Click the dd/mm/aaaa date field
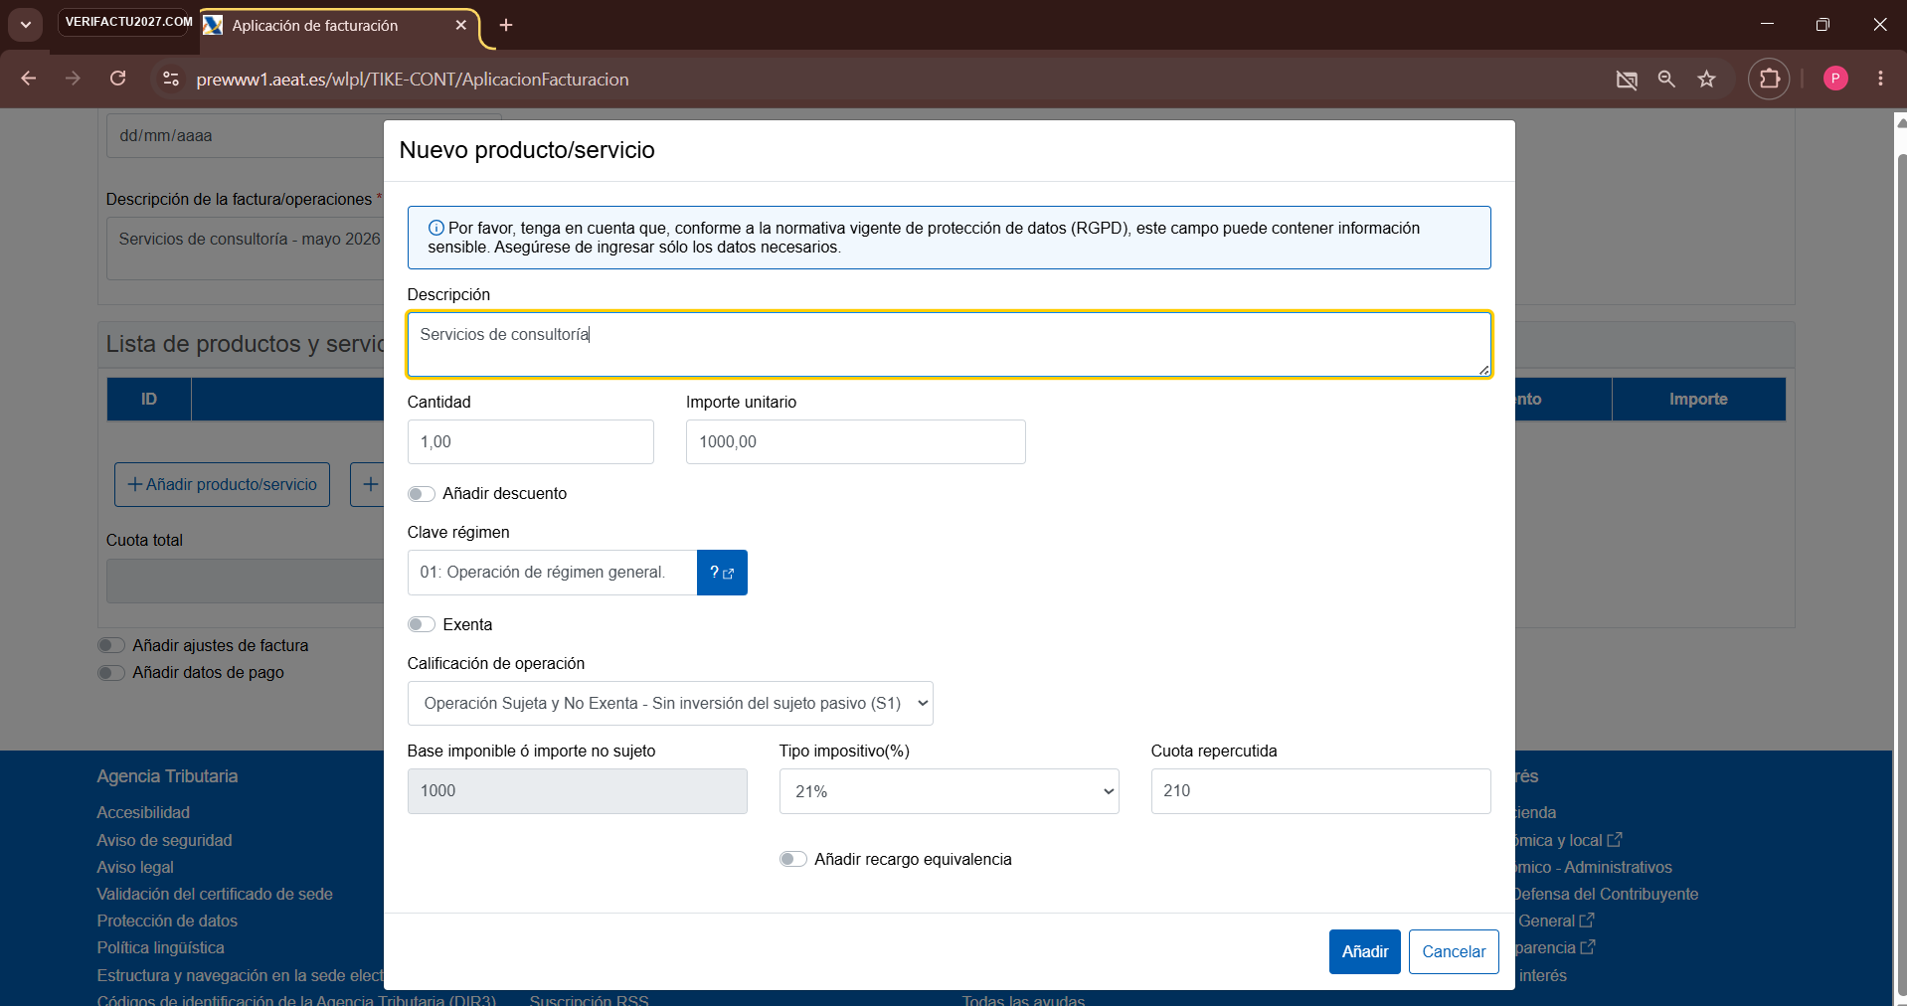 click(245, 135)
